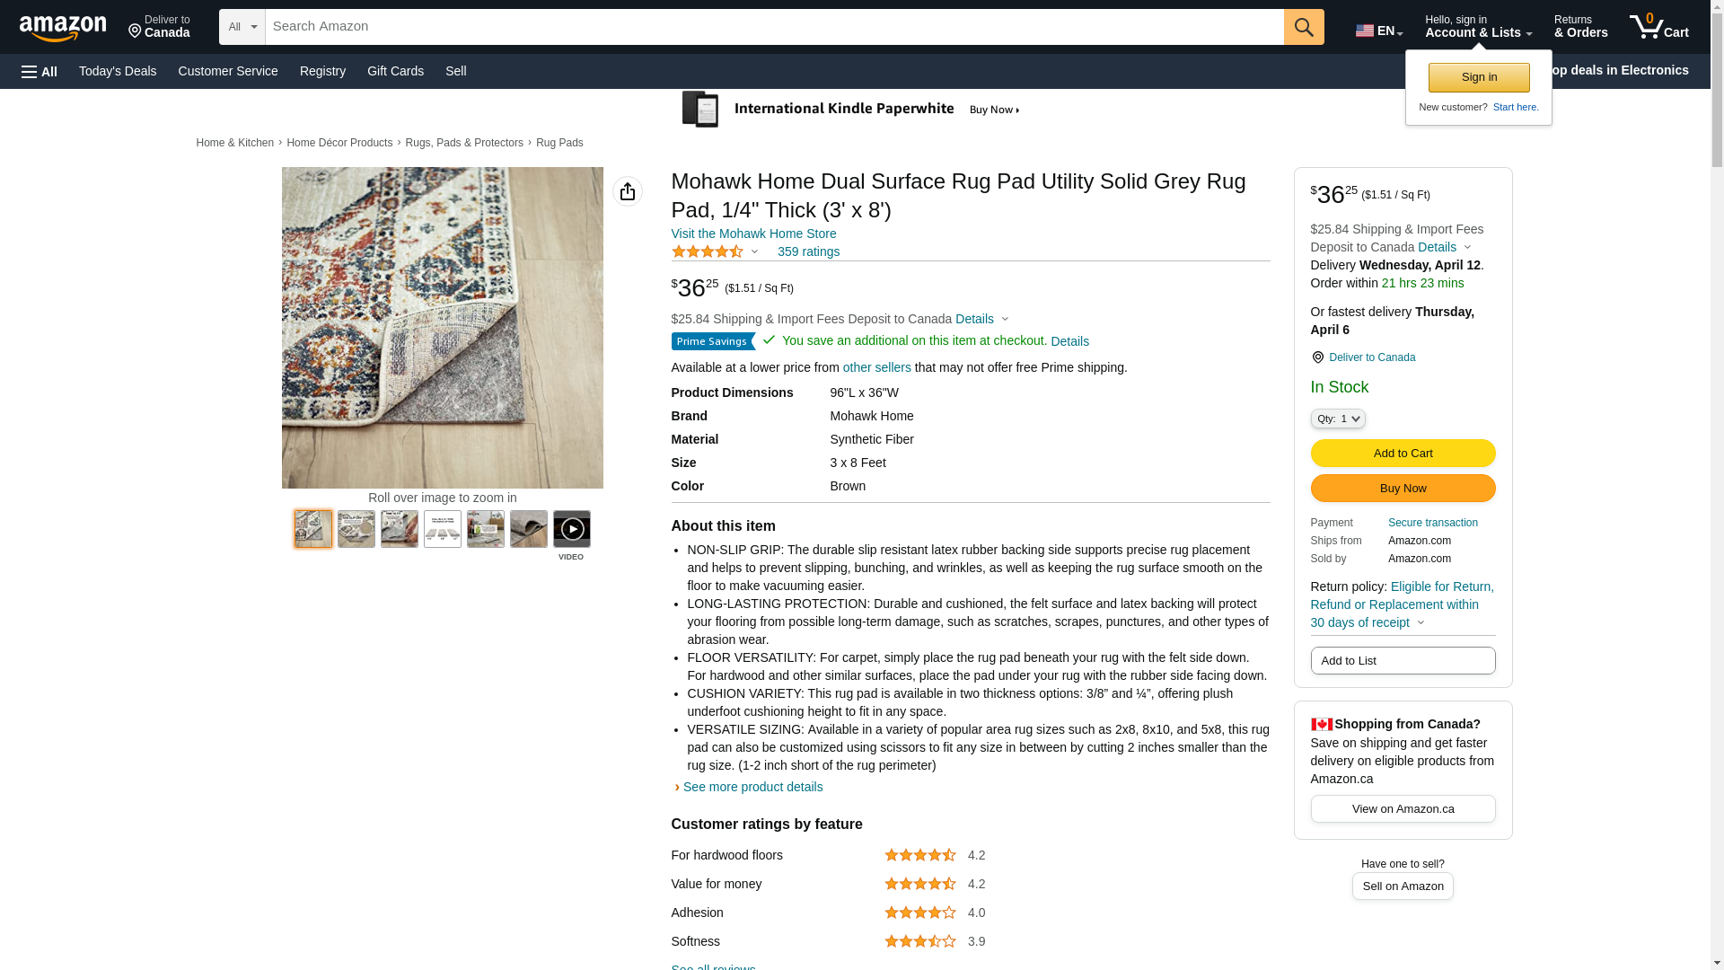Click the Add to Cart button

click(x=1403, y=453)
